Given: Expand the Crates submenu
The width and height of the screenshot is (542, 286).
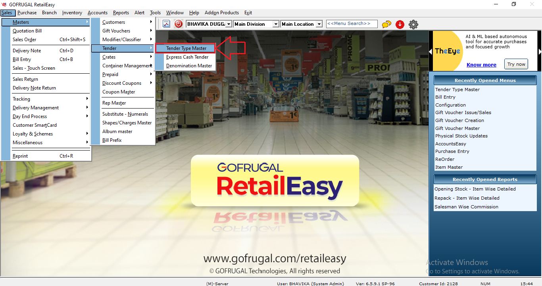Looking at the screenshot, I should coord(123,57).
